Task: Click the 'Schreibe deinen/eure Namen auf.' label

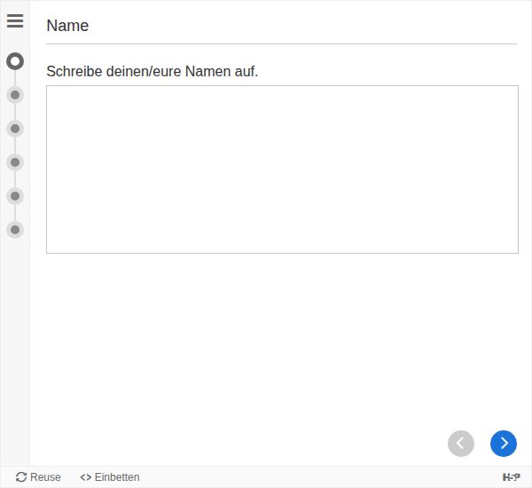Action: [x=152, y=71]
